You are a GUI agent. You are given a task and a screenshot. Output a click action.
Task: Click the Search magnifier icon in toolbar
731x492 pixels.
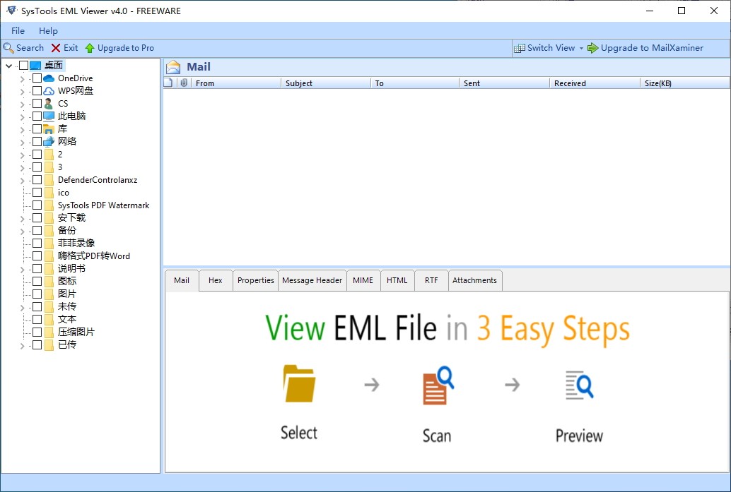point(8,48)
